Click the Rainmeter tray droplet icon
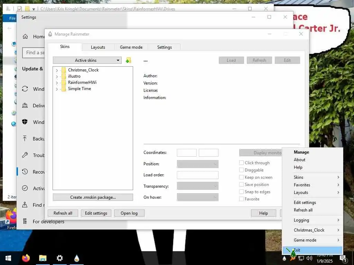 [x=284, y=258]
